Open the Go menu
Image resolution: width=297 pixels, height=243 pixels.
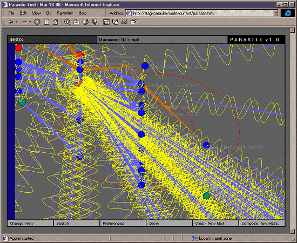pos(49,13)
